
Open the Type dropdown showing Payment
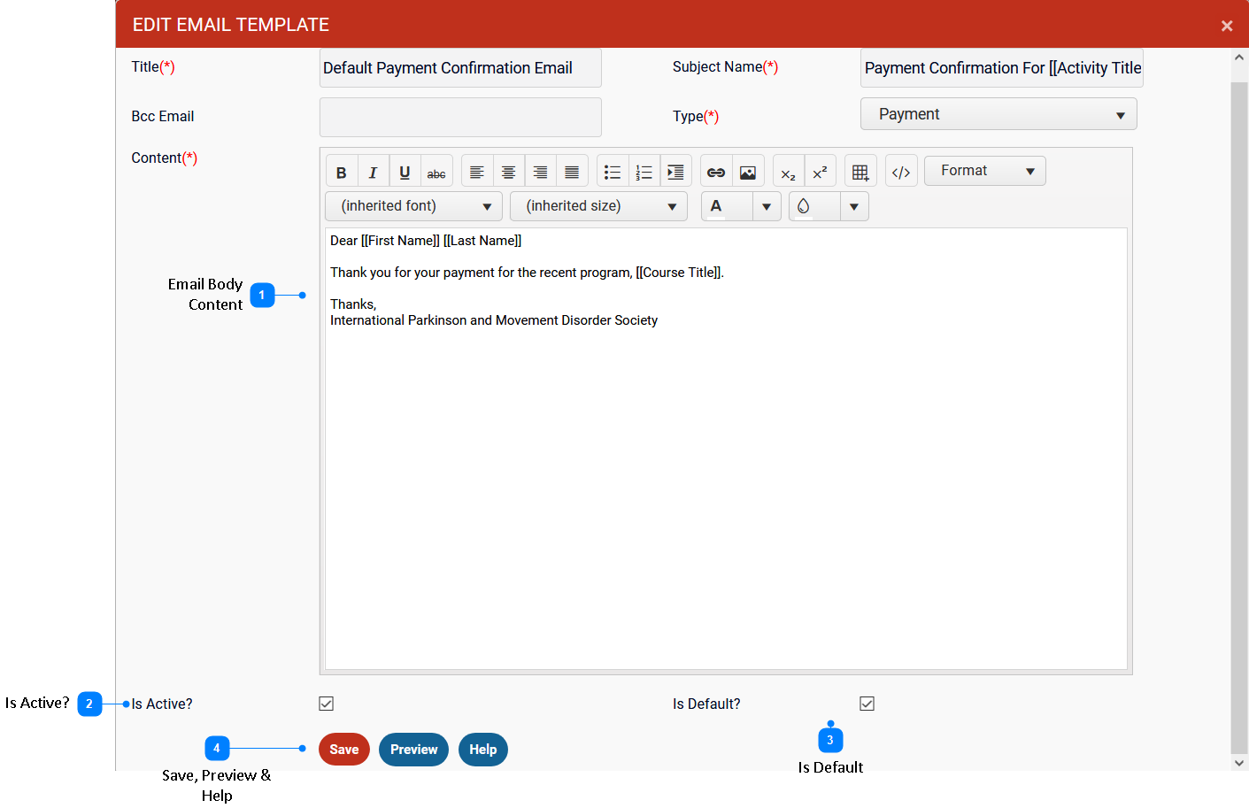point(998,114)
